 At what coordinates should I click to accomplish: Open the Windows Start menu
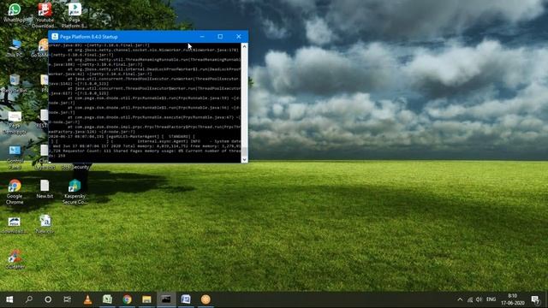[x=9, y=299]
